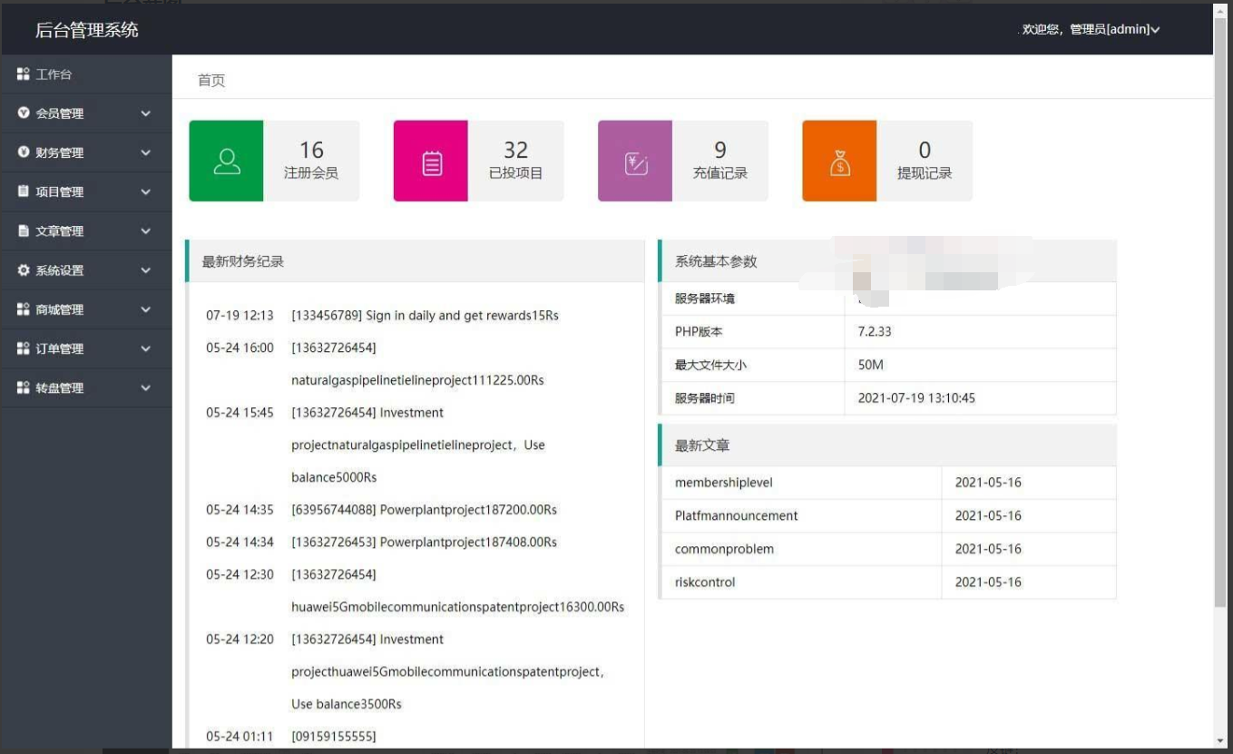Screen dimensions: 1233x754
Task: Click the orange withdrawal money bag icon
Action: point(839,162)
